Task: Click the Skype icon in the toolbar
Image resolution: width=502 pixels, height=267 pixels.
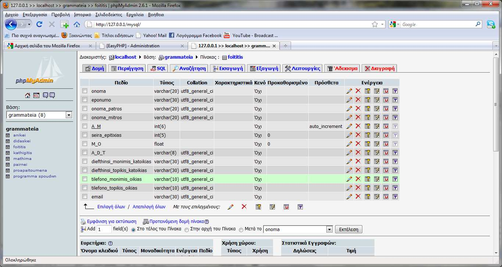Action: click(x=491, y=24)
